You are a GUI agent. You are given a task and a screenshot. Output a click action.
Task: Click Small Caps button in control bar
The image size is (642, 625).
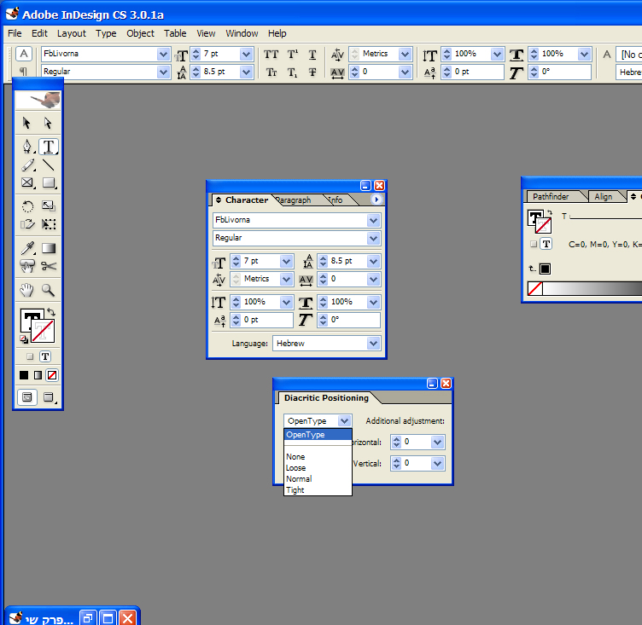click(x=271, y=72)
